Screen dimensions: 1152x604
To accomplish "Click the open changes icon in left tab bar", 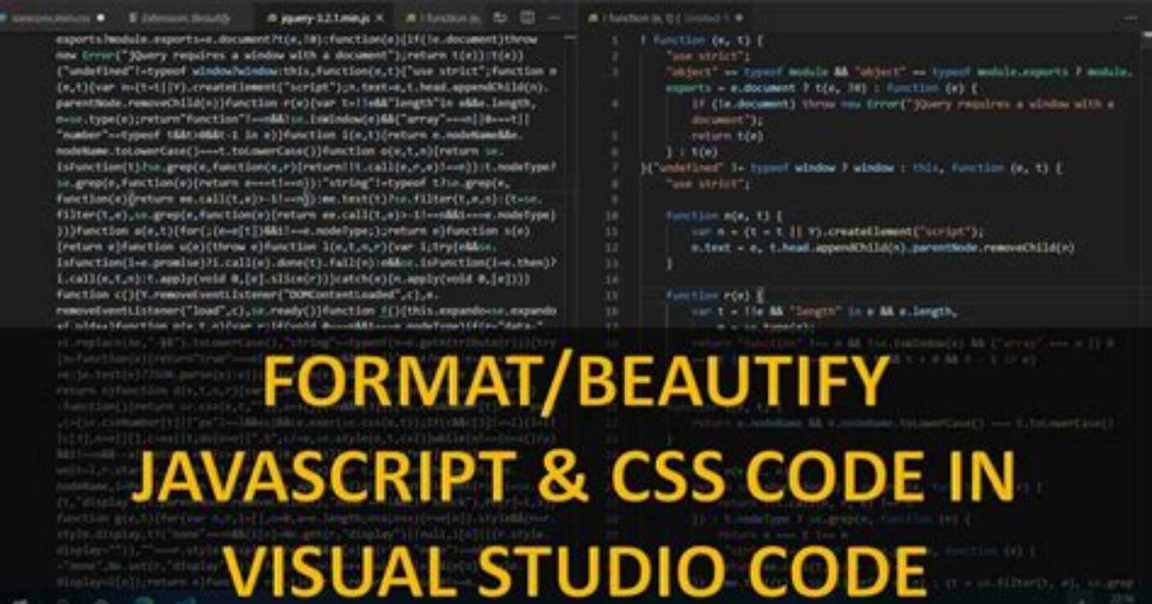I will (x=500, y=17).
